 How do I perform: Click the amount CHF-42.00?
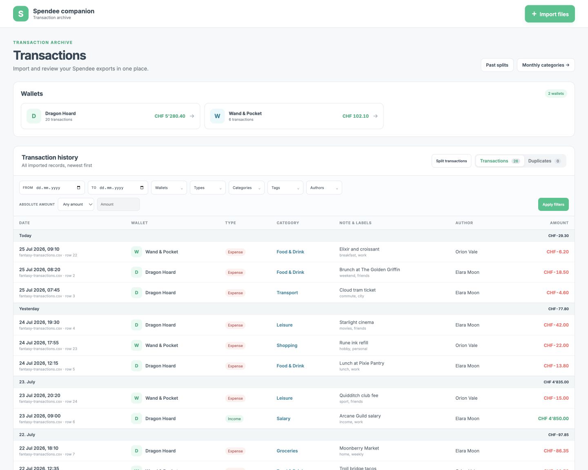pyautogui.click(x=556, y=325)
